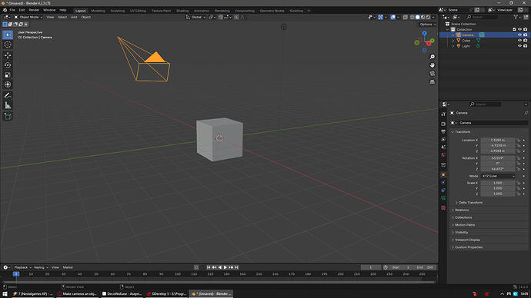
Task: Select the 3D Cursor tool
Action: pyautogui.click(x=8, y=45)
